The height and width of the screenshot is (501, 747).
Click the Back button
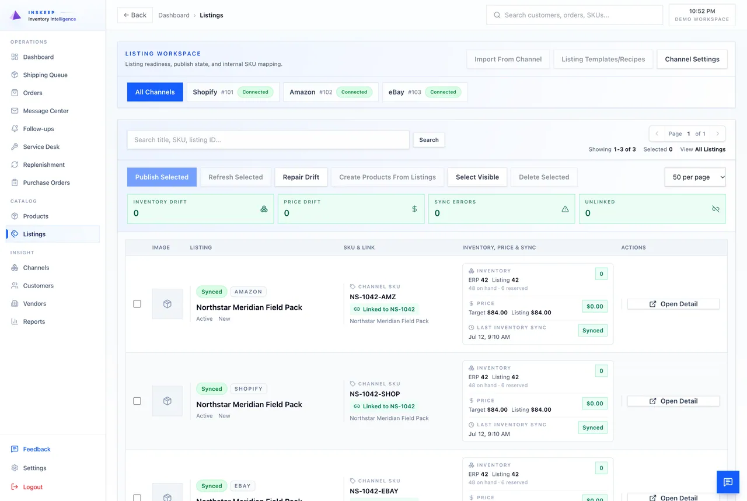point(135,15)
